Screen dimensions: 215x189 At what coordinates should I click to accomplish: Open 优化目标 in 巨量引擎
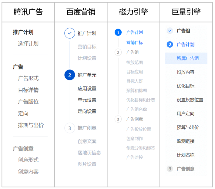point(186,86)
